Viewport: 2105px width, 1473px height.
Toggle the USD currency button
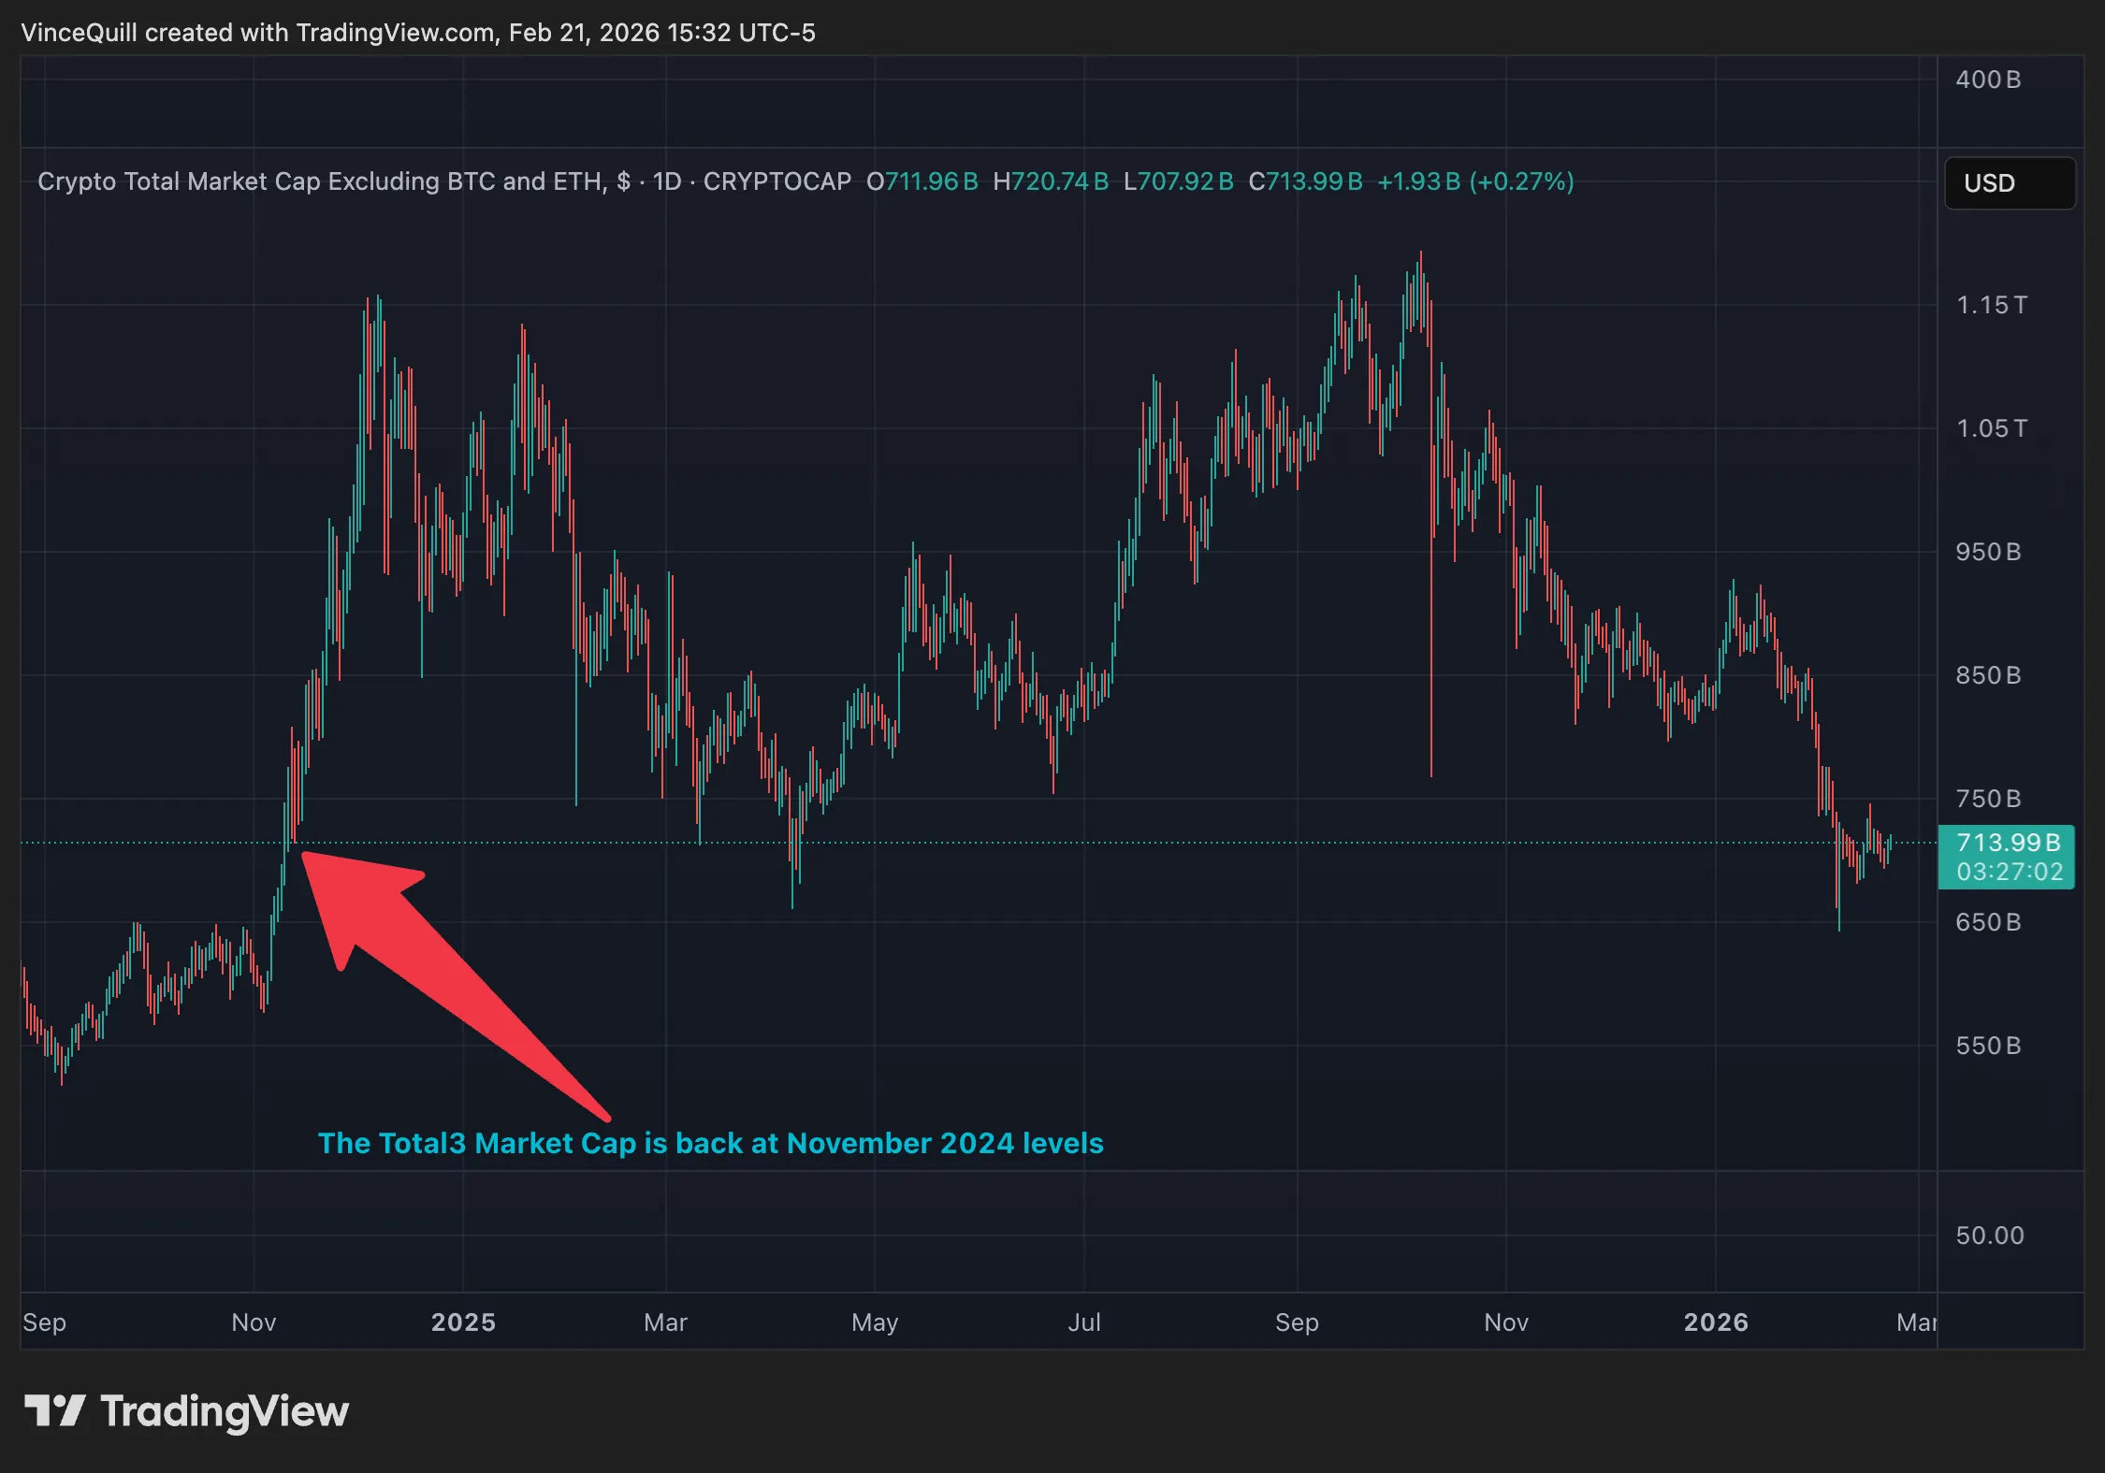pyautogui.click(x=2008, y=183)
